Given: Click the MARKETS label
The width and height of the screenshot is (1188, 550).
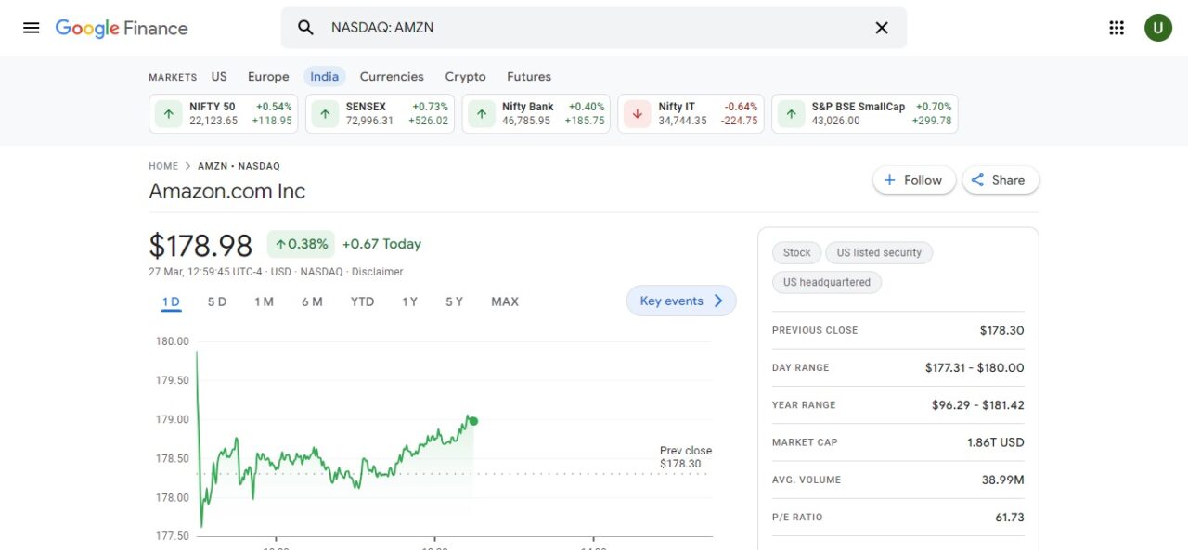Looking at the screenshot, I should [173, 77].
